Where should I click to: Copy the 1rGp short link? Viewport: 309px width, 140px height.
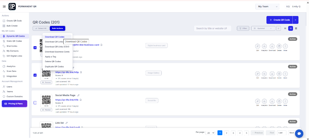point(81,72)
